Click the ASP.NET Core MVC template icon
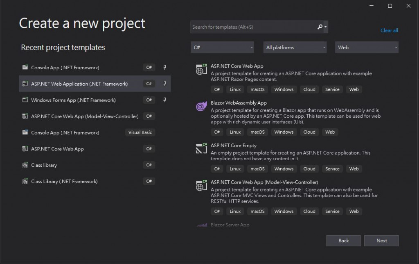 [200, 185]
